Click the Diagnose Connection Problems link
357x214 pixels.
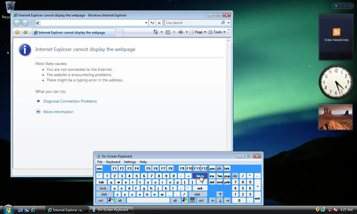tap(70, 101)
